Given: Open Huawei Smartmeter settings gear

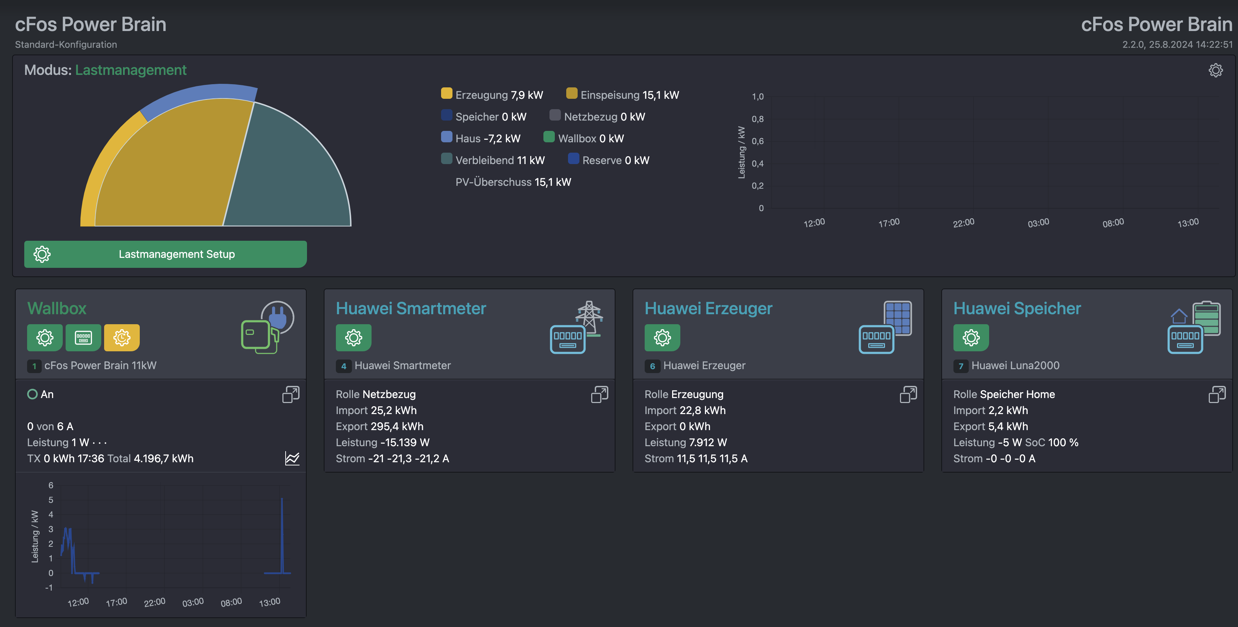Looking at the screenshot, I should pos(354,337).
